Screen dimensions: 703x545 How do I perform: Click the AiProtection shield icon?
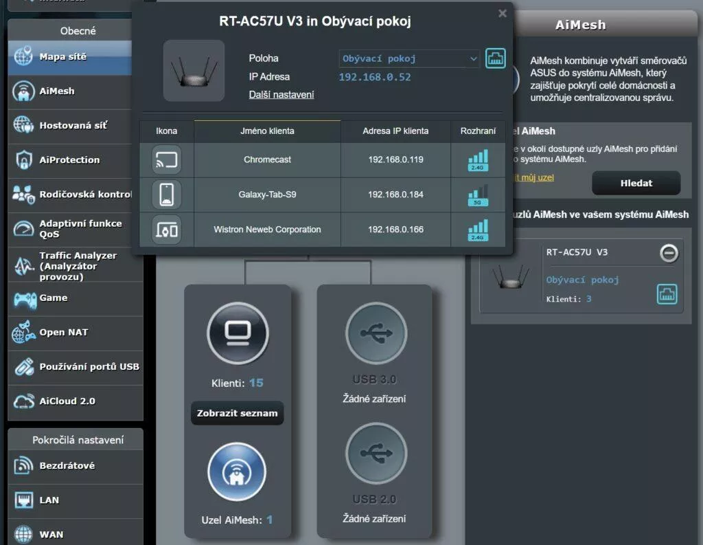[x=23, y=160]
